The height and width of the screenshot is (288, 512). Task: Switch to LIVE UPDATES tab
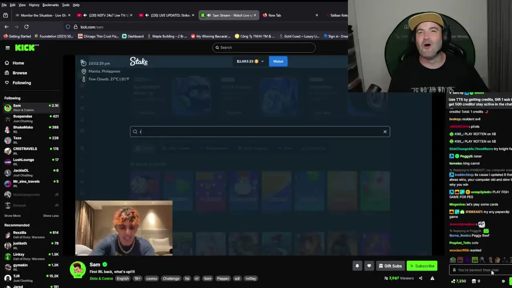pyautogui.click(x=166, y=15)
